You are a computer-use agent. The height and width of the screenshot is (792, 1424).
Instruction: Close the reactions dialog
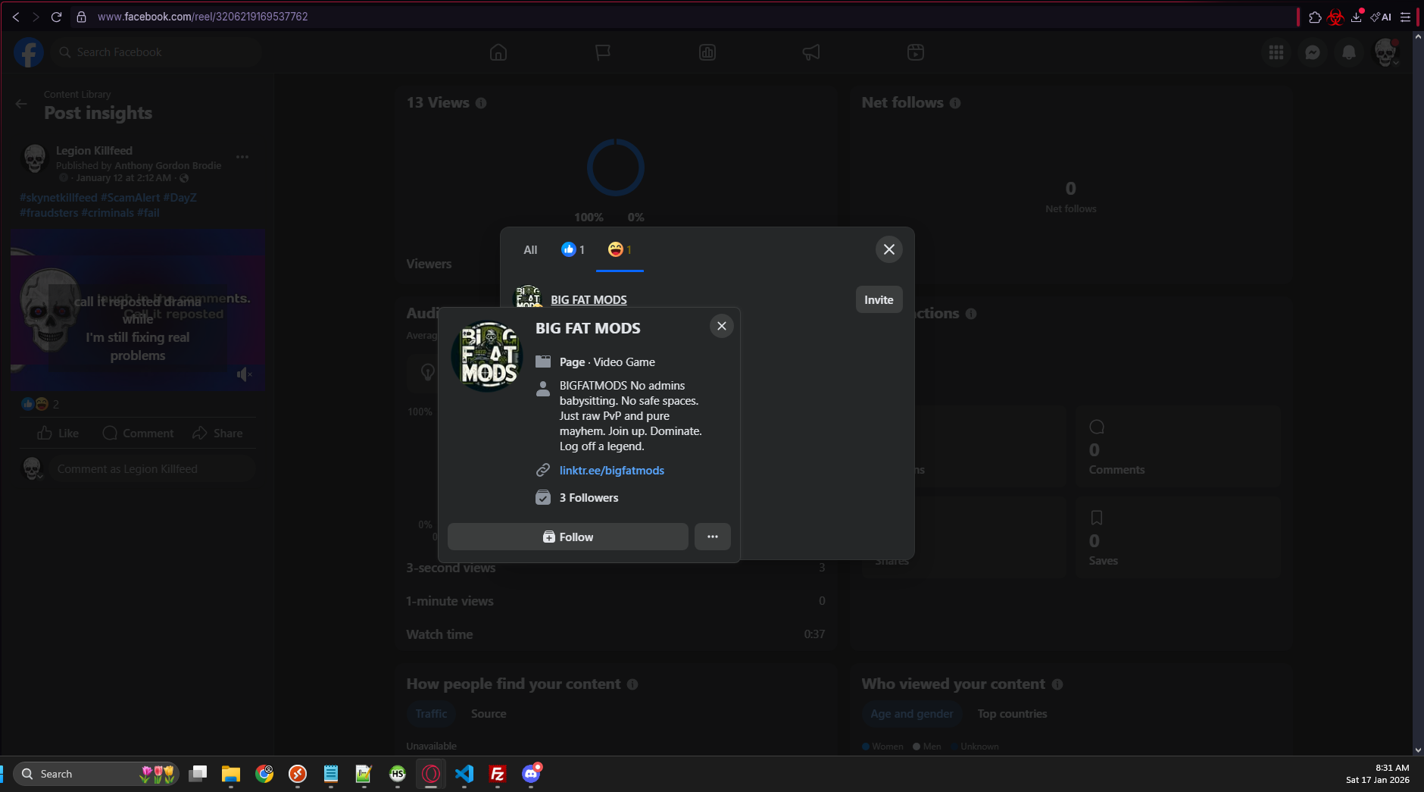coord(888,249)
